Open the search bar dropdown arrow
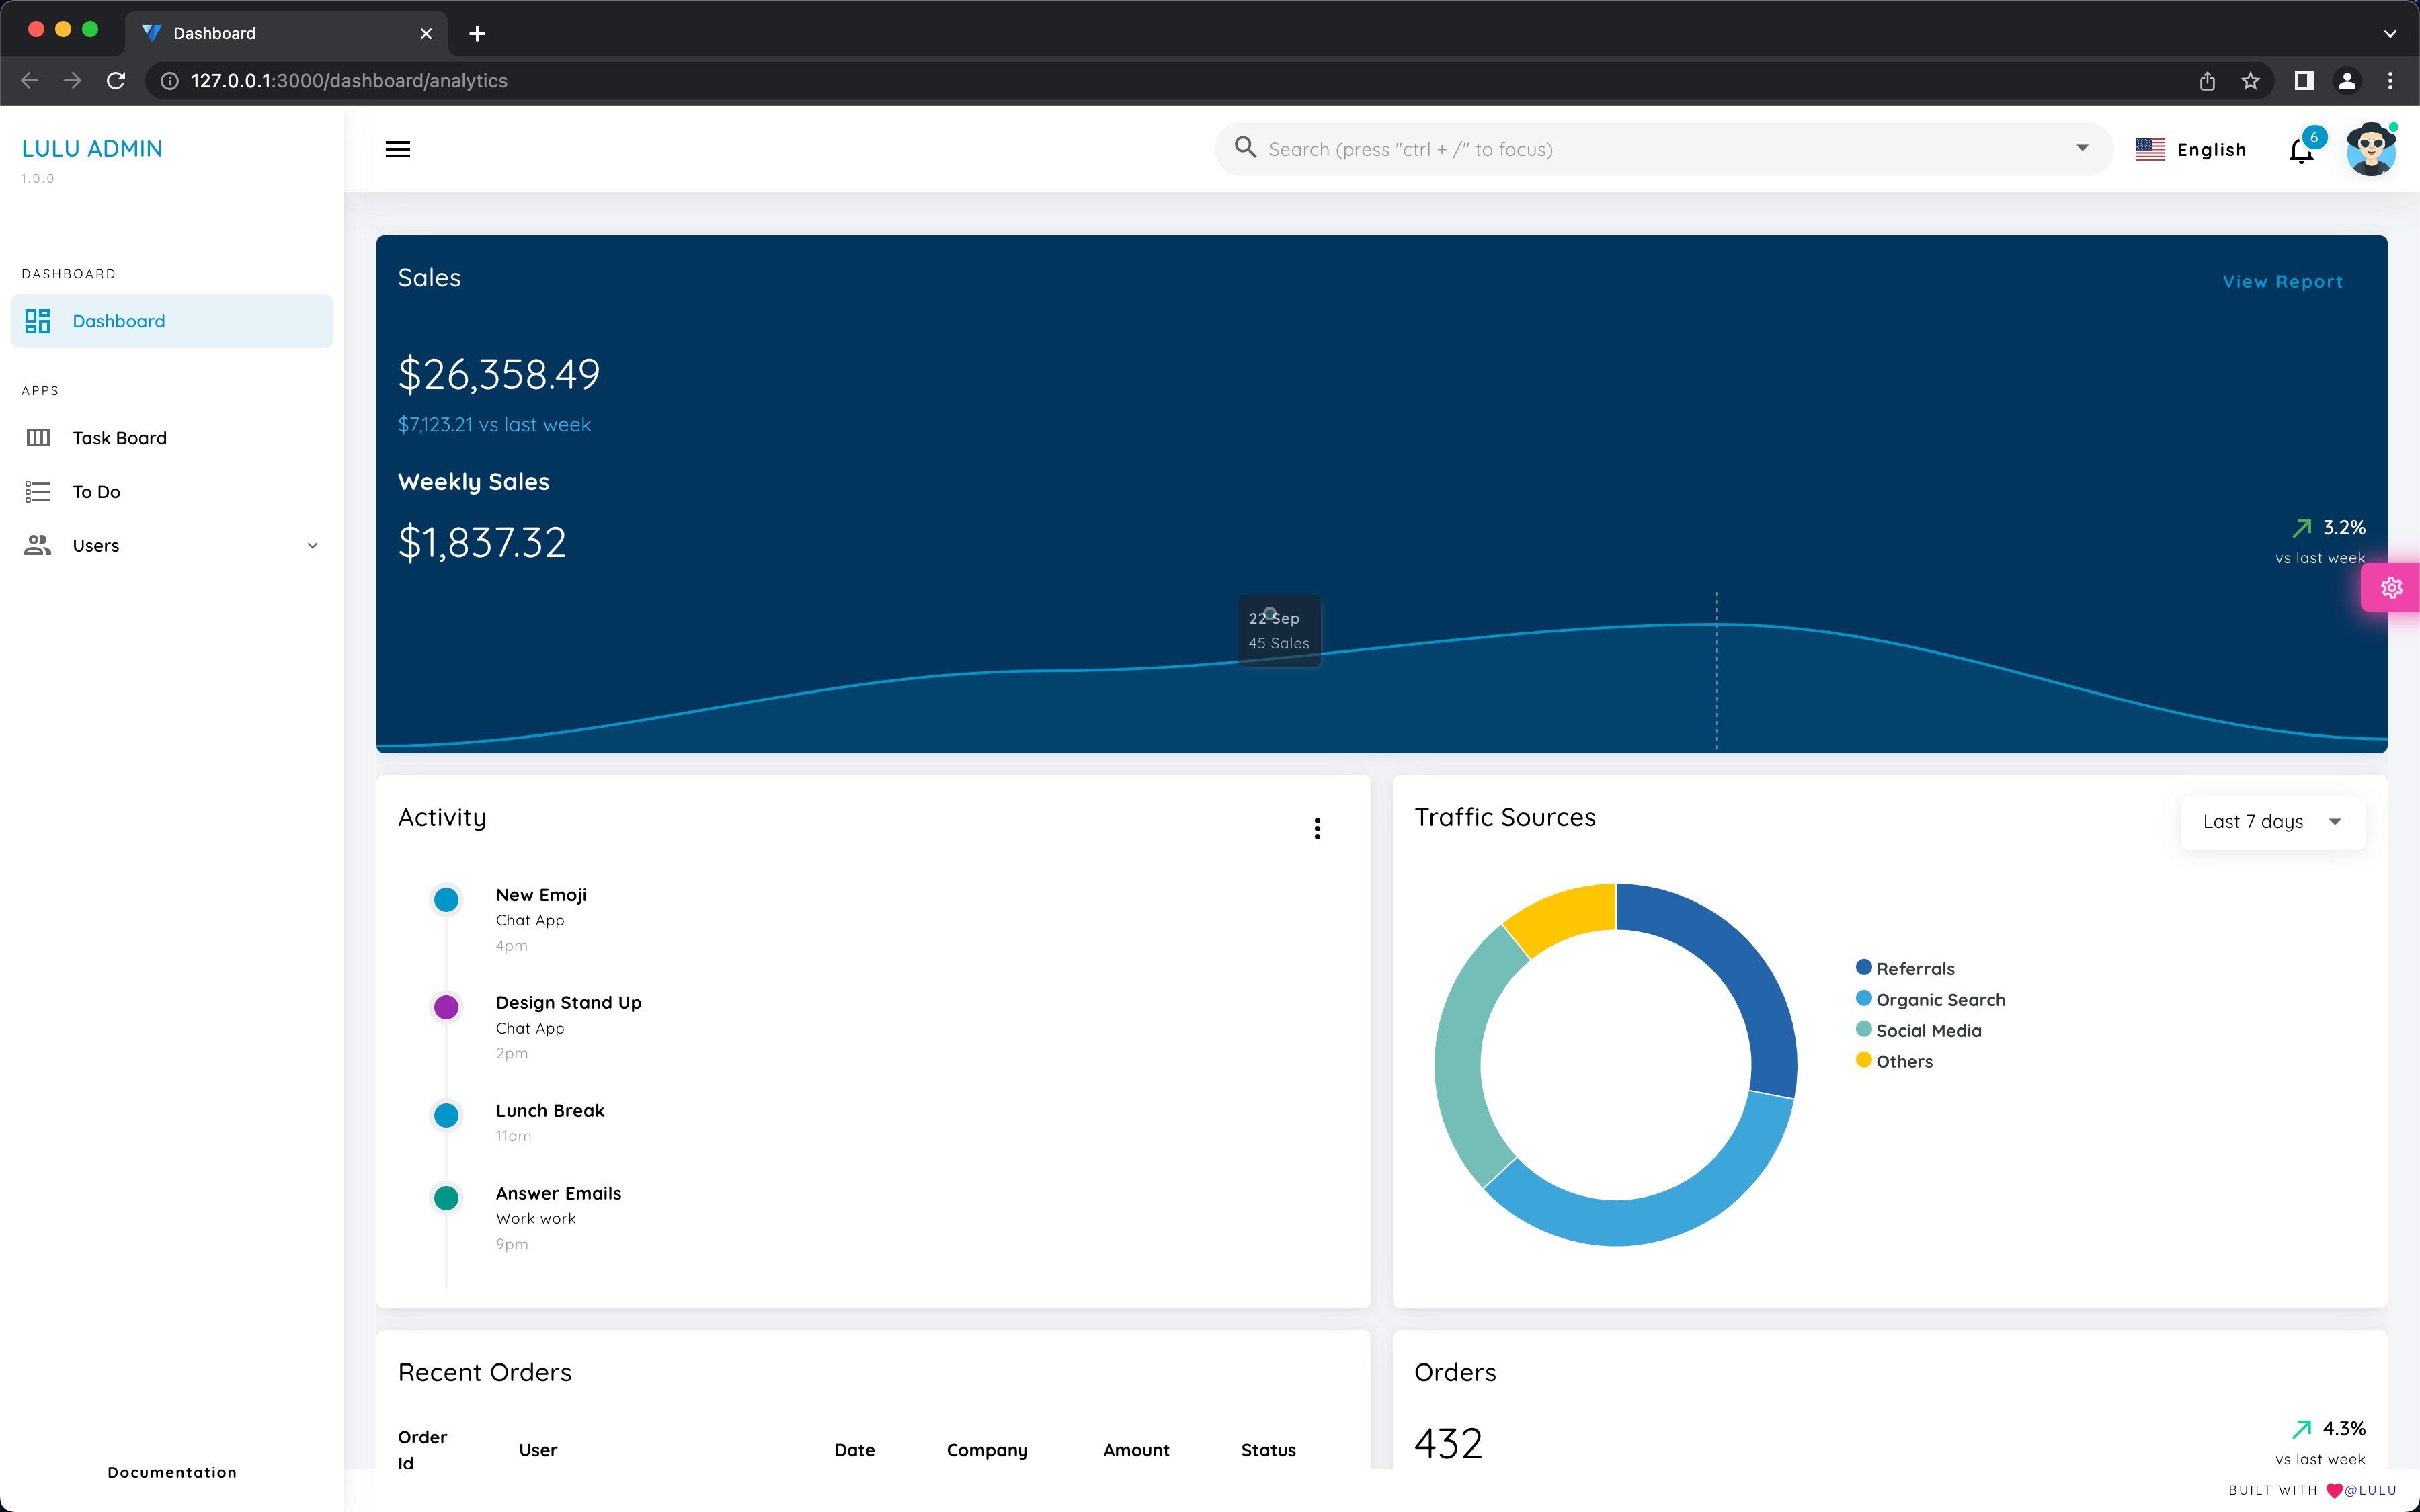This screenshot has height=1512, width=2420. 2082,149
